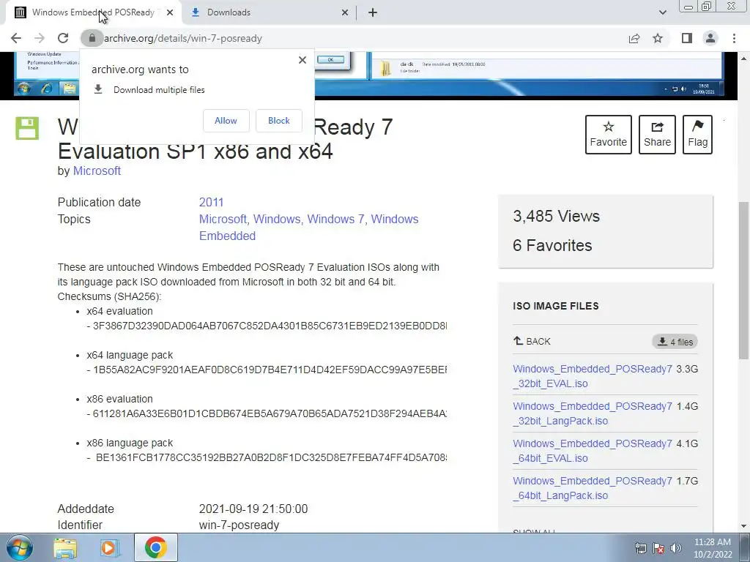This screenshot has width=750, height=562.
Task: Block archive.org multiple file downloads
Action: (279, 121)
